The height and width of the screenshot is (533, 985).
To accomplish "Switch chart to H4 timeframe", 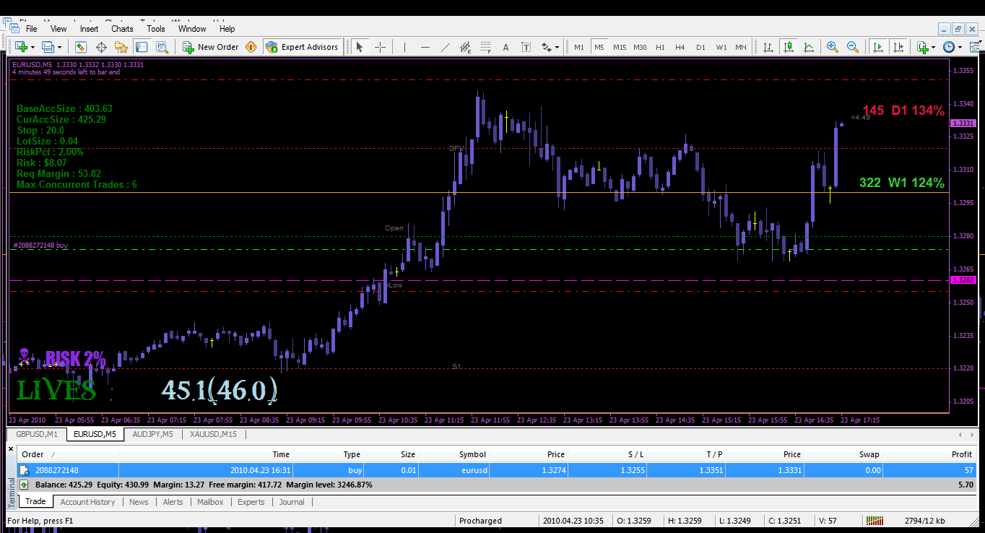I will (680, 47).
